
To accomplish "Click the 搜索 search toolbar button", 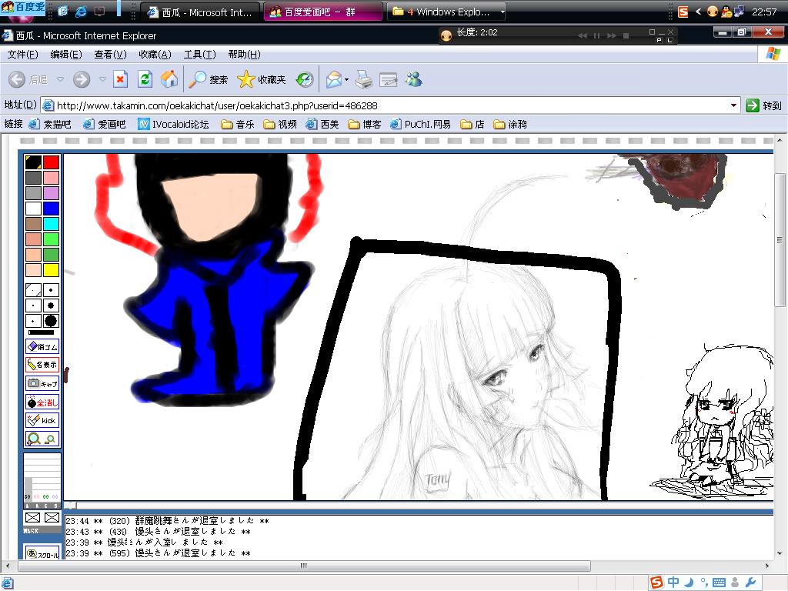I will tap(209, 79).
